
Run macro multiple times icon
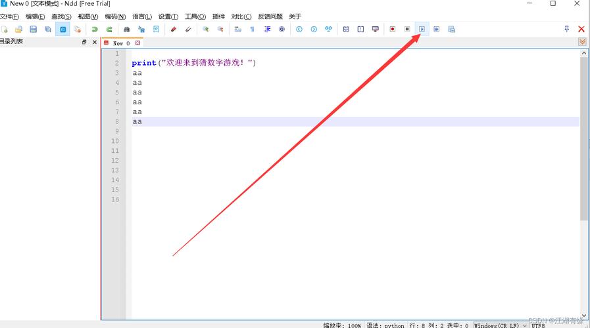pos(437,30)
